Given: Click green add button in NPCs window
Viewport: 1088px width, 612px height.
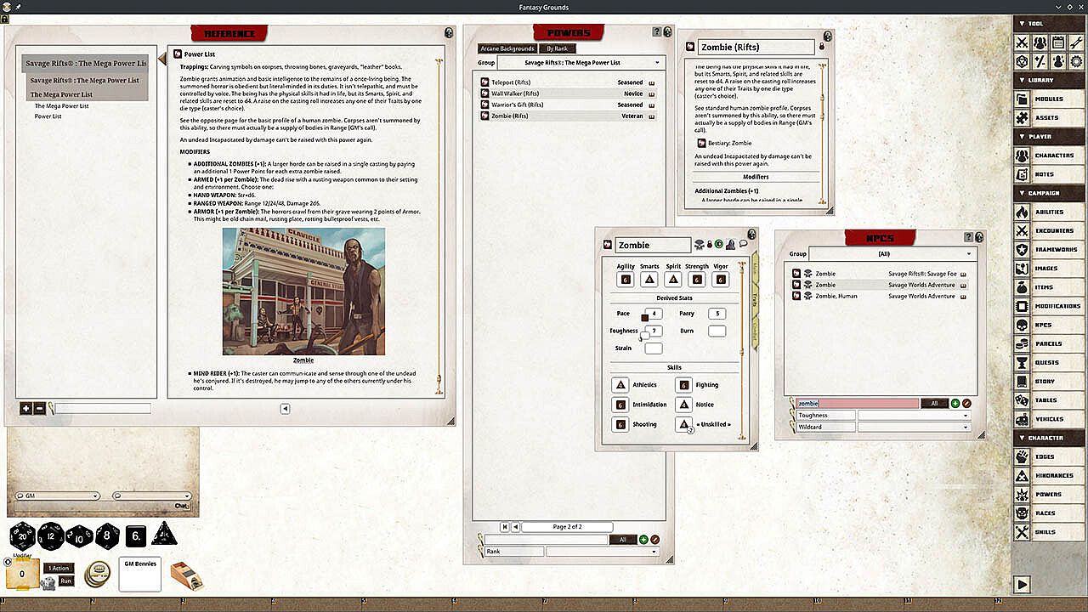Looking at the screenshot, I should [x=955, y=404].
